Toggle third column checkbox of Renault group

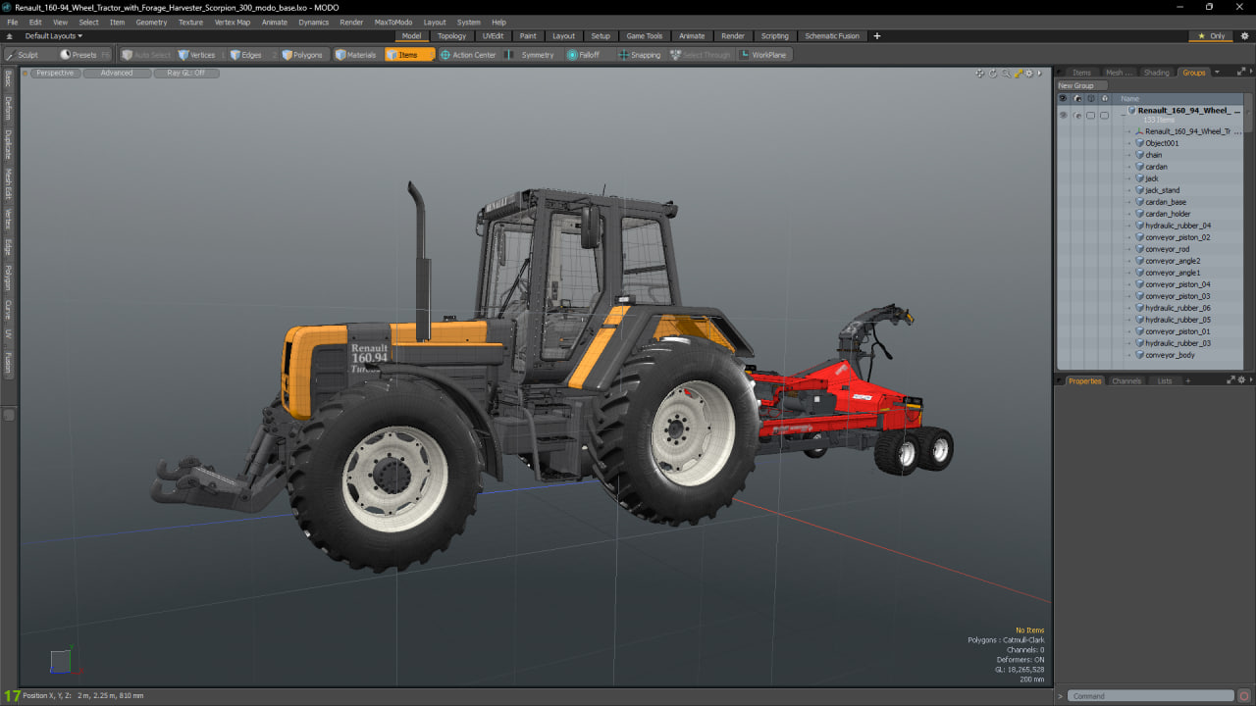click(1090, 116)
